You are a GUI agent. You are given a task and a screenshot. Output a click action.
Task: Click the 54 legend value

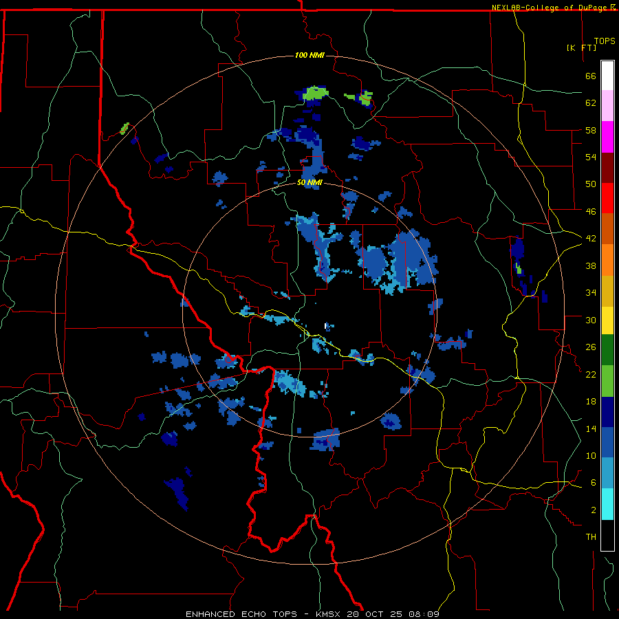click(x=591, y=157)
